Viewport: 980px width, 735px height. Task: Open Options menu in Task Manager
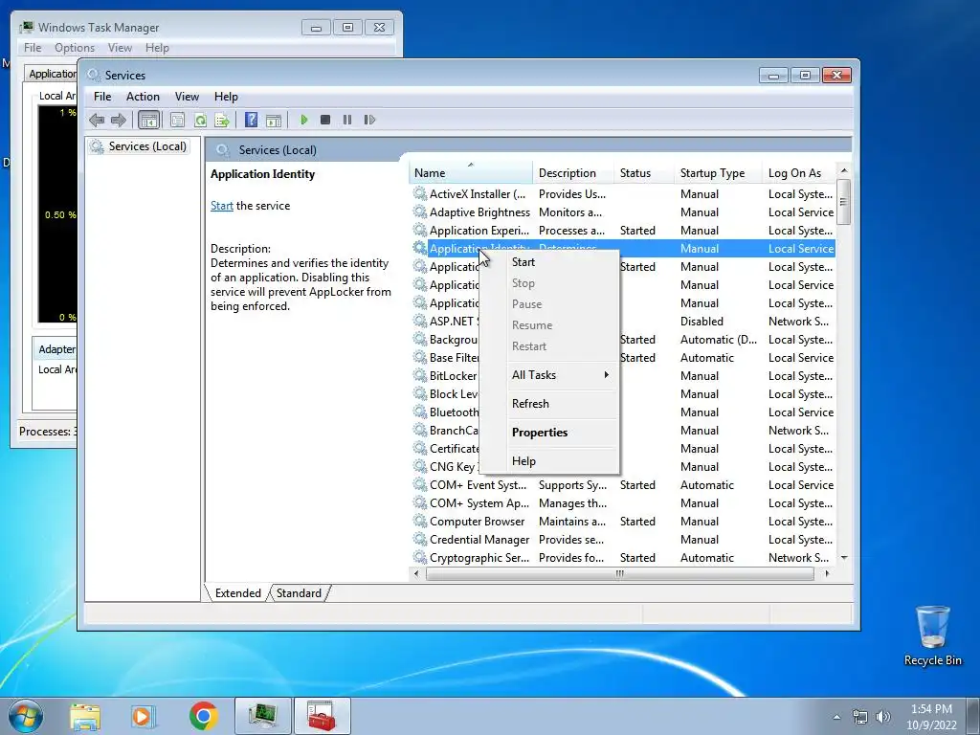click(x=75, y=48)
